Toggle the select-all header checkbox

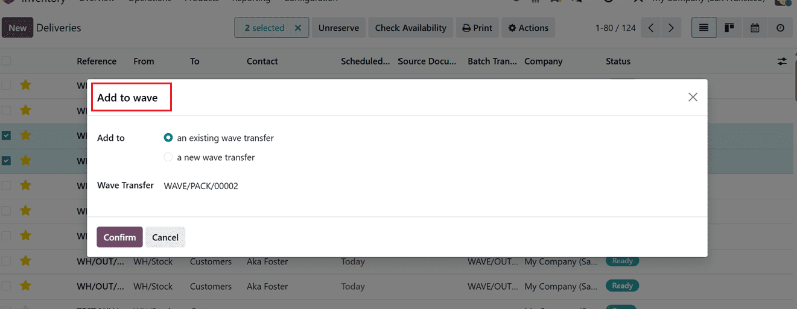(6, 61)
